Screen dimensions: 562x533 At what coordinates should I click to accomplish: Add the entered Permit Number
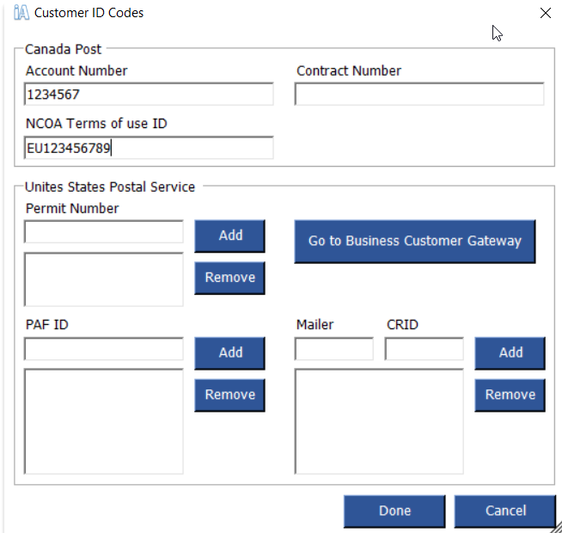tap(229, 236)
